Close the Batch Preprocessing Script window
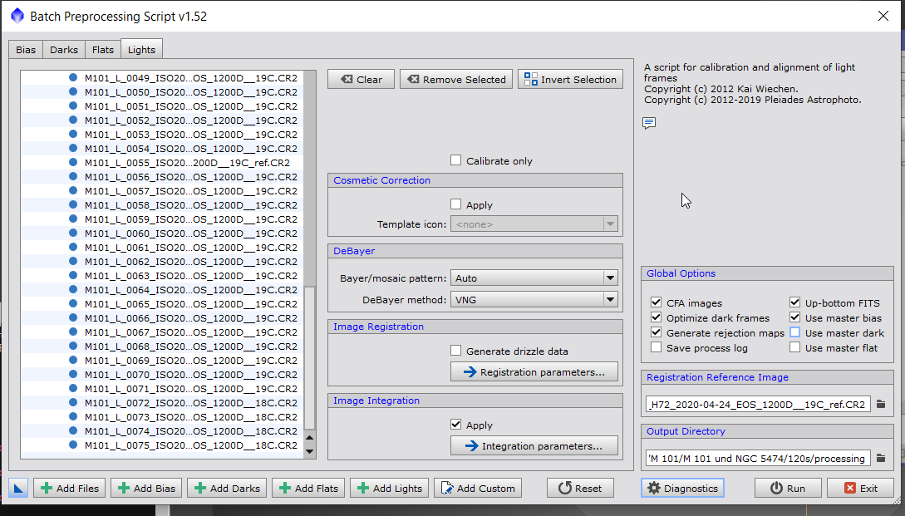The height and width of the screenshot is (516, 905). tap(883, 16)
